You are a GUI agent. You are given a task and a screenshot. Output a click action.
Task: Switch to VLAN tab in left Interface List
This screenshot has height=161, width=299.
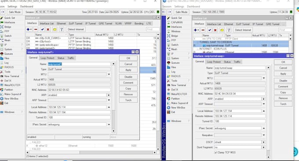click(x=118, y=23)
